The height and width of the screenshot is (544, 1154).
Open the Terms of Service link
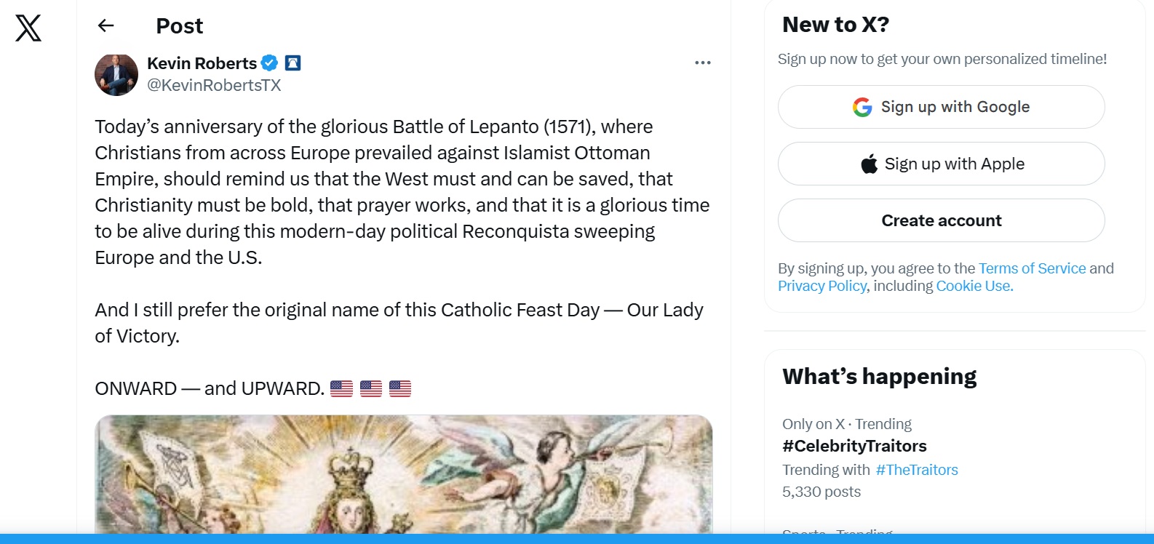click(1032, 268)
